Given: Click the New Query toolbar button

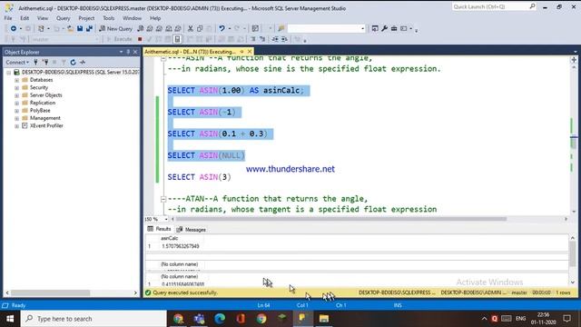Looking at the screenshot, I should click(115, 28).
